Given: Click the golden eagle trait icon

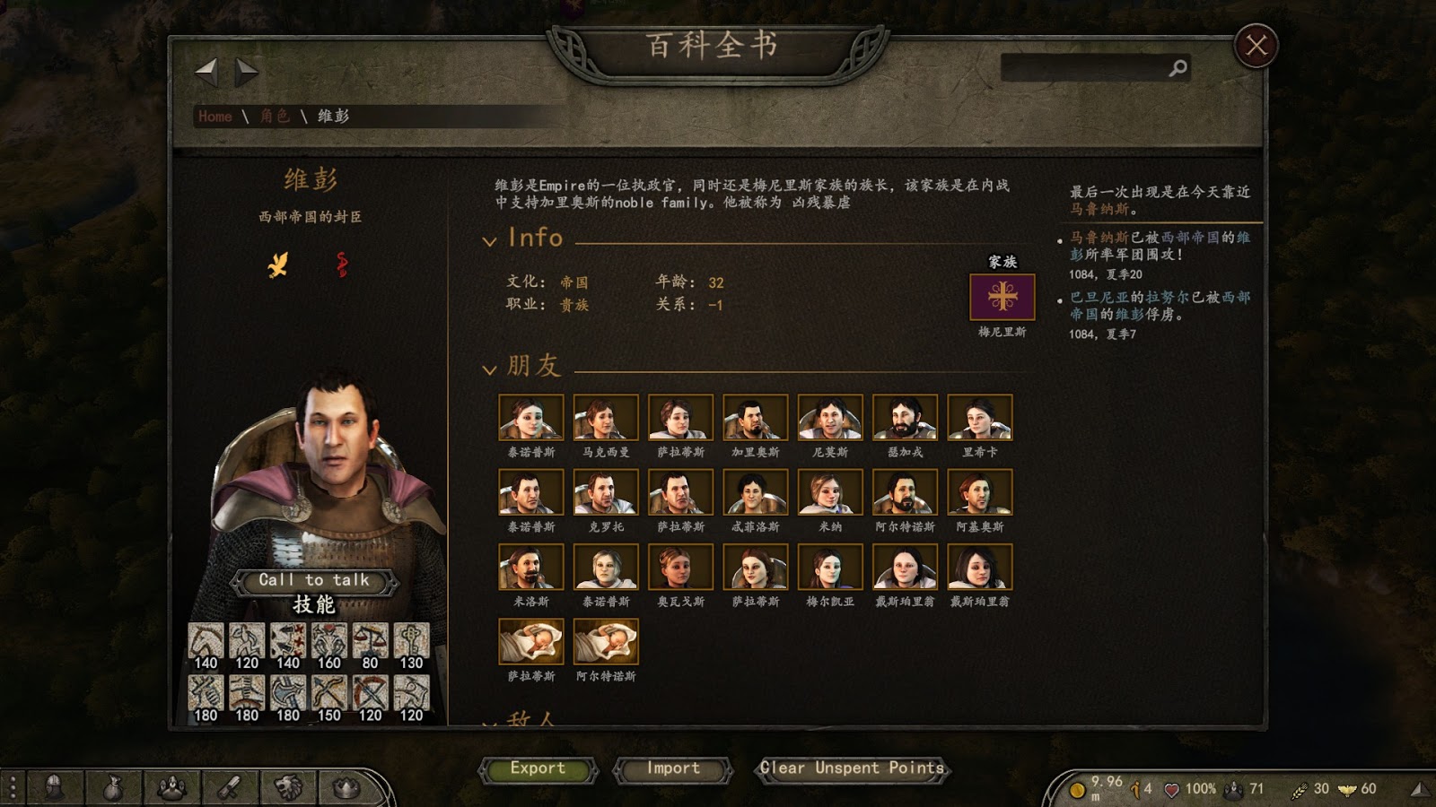Looking at the screenshot, I should point(278,265).
